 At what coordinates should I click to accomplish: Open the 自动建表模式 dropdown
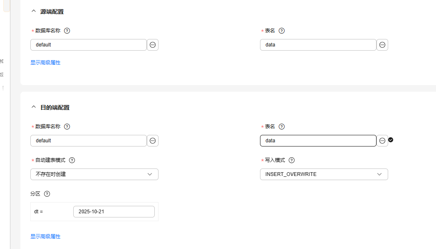pos(94,174)
